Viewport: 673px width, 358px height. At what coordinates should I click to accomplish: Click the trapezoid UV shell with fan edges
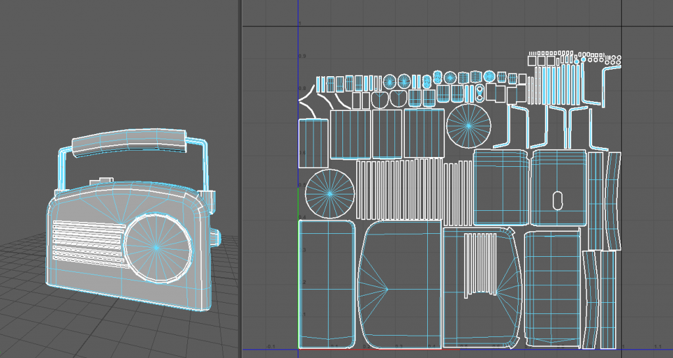[x=398, y=284]
